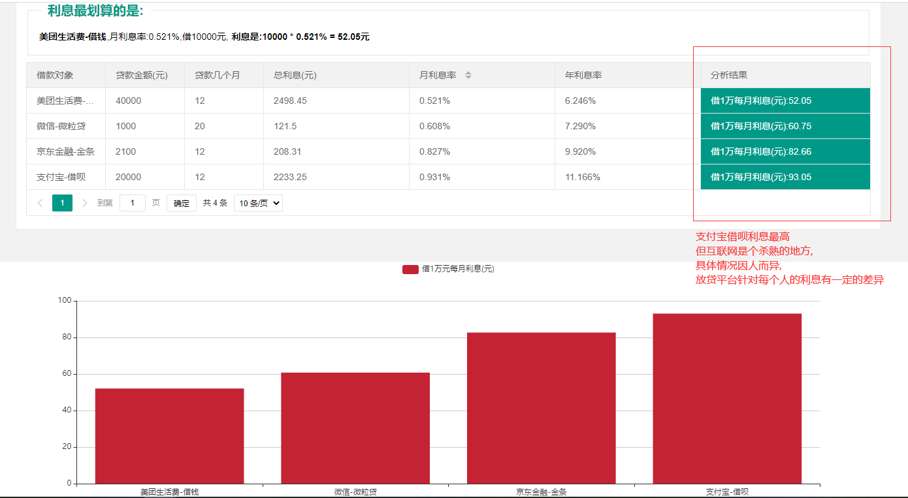
Task: Click the 贷款几个月 column header
Action: (224, 75)
